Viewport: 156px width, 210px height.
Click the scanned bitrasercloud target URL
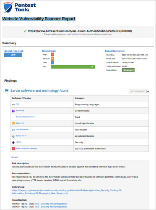click(x=80, y=31)
